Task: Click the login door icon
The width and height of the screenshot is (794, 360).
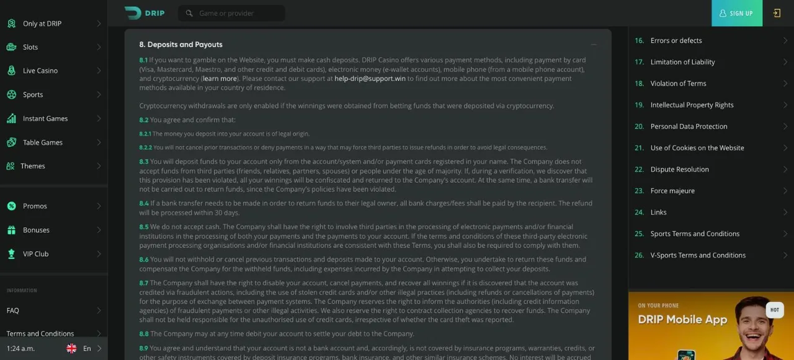Action: (x=777, y=13)
